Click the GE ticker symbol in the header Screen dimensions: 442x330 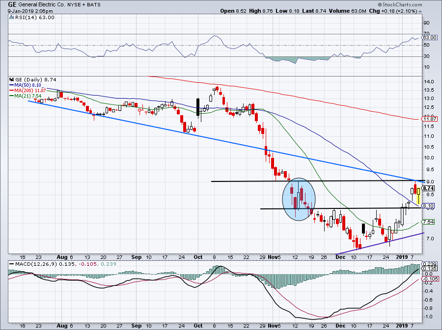click(x=12, y=4)
